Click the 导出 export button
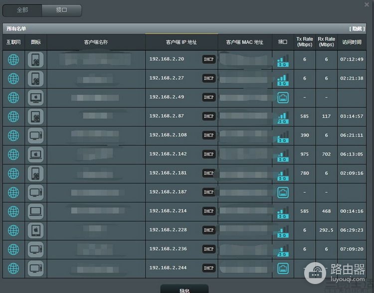374x293 pixels. coord(185,290)
